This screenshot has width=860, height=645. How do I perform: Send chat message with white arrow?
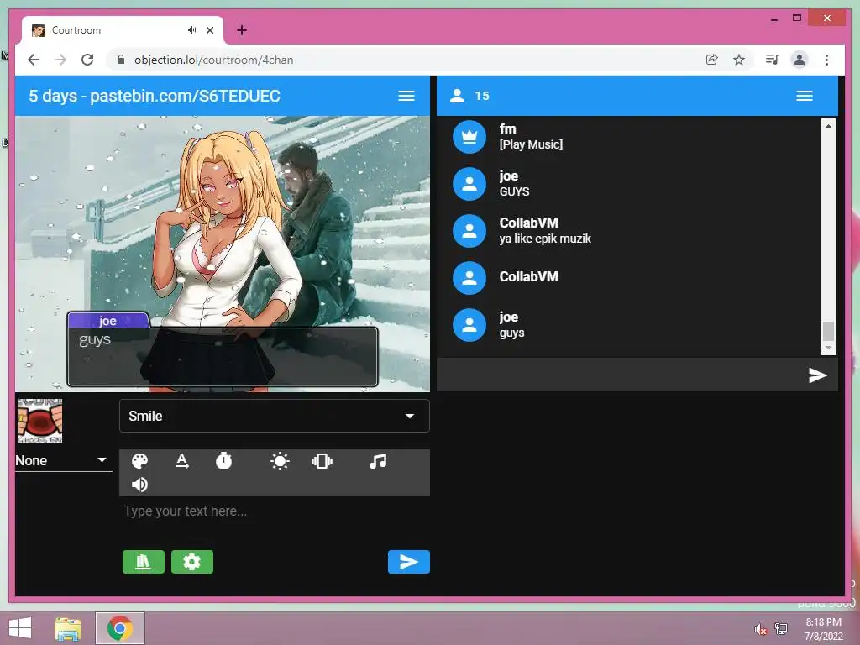pyautogui.click(x=817, y=375)
